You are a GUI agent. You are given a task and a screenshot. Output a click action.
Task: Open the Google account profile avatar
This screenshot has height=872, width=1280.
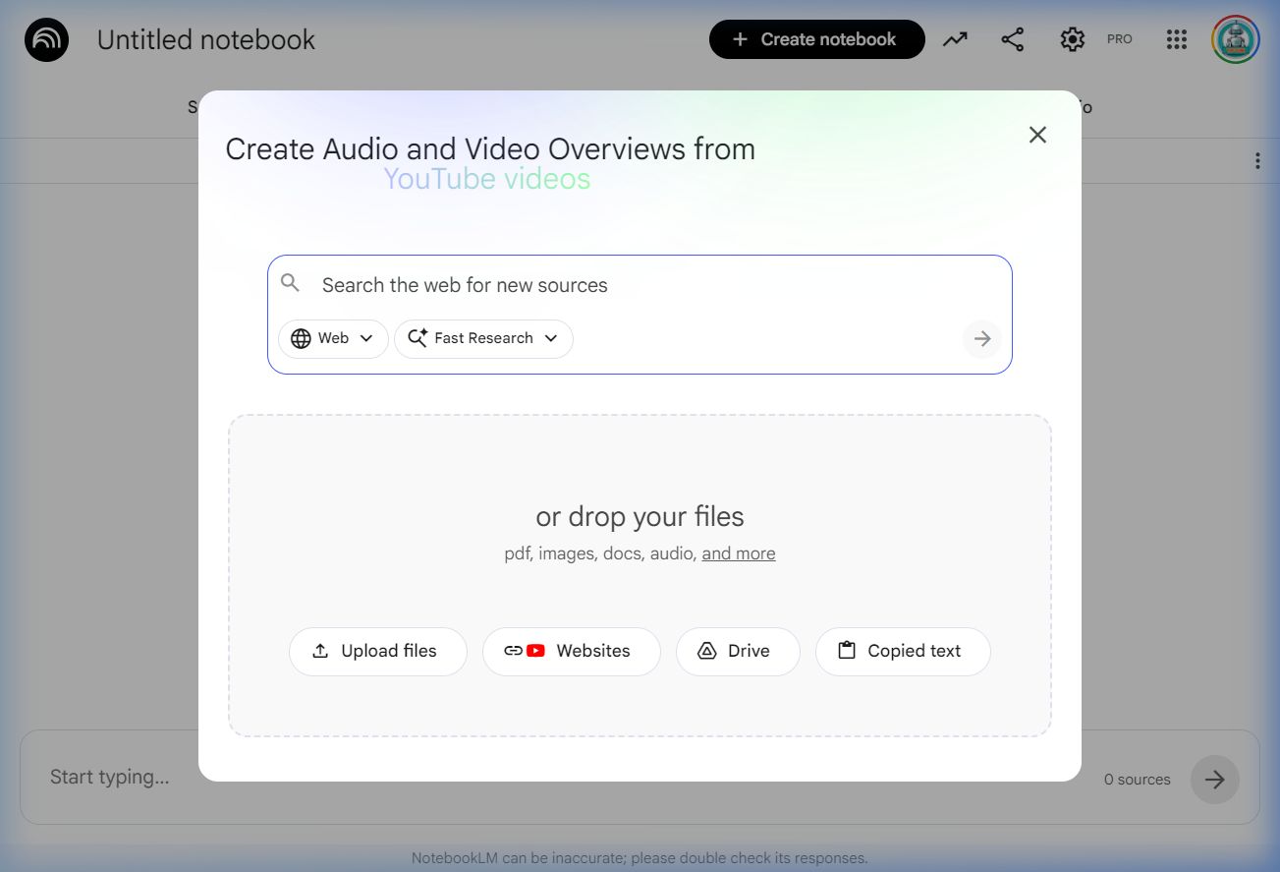[x=1235, y=39]
